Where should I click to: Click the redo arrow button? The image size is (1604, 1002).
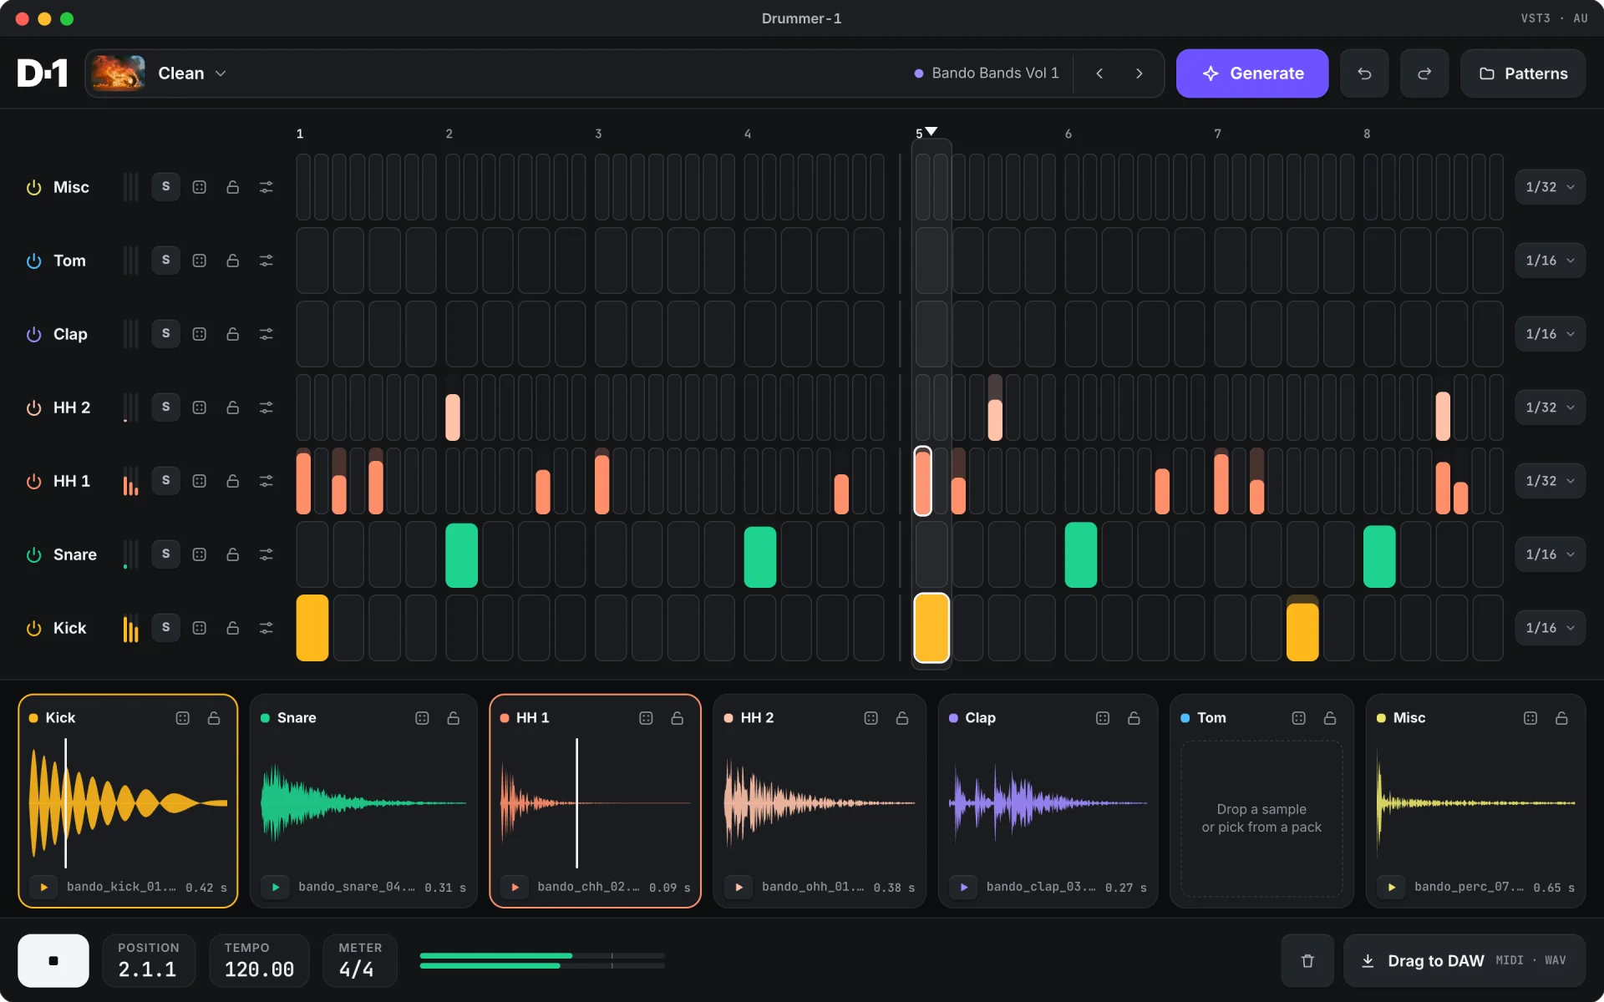(1424, 73)
